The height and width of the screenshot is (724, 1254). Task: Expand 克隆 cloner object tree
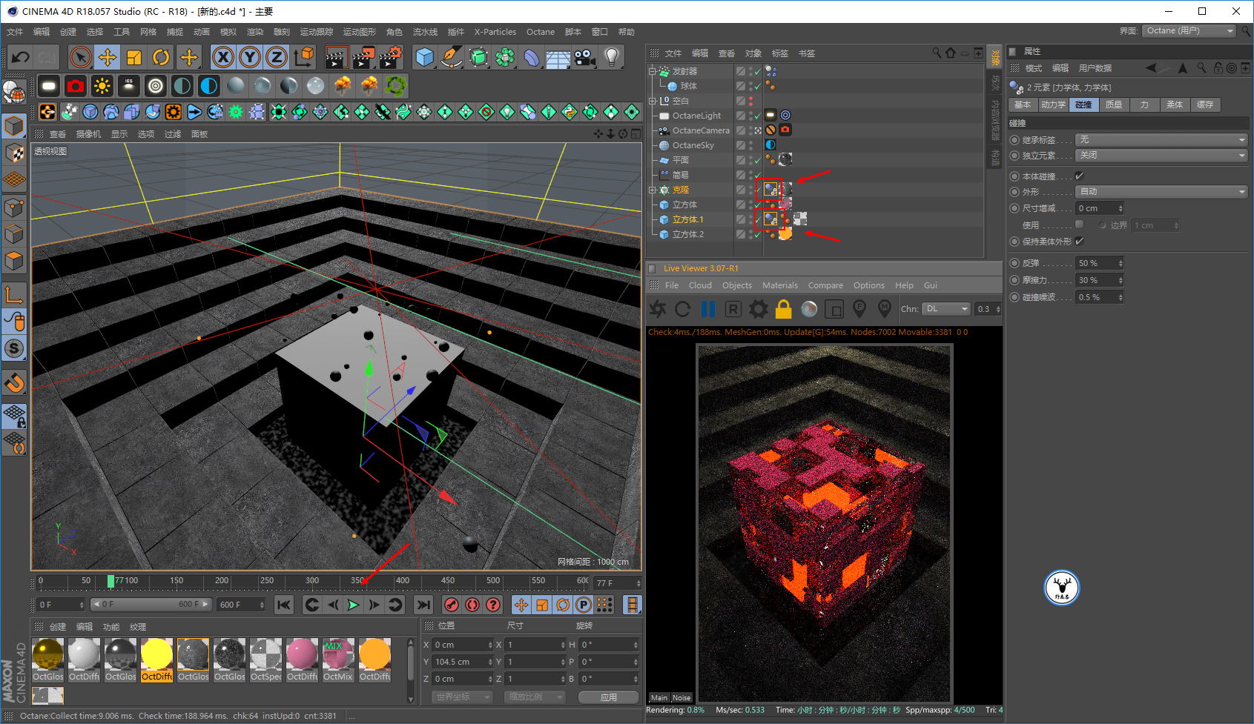[x=653, y=190]
